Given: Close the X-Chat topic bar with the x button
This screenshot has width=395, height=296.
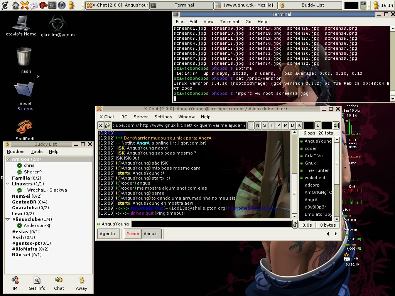Looking at the screenshot, I should (x=101, y=125).
